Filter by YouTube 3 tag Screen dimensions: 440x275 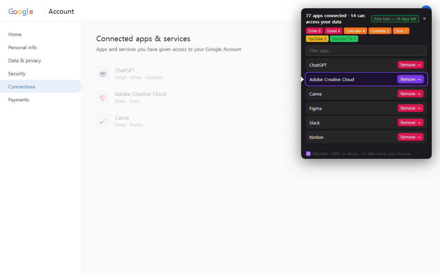click(x=317, y=39)
